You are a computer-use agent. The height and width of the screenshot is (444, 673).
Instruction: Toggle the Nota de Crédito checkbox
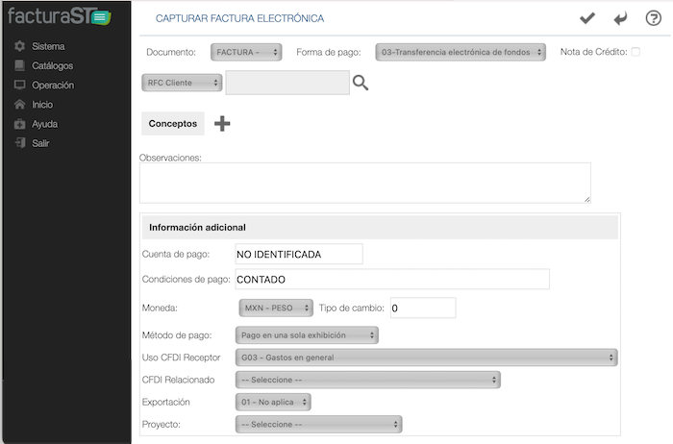[636, 52]
